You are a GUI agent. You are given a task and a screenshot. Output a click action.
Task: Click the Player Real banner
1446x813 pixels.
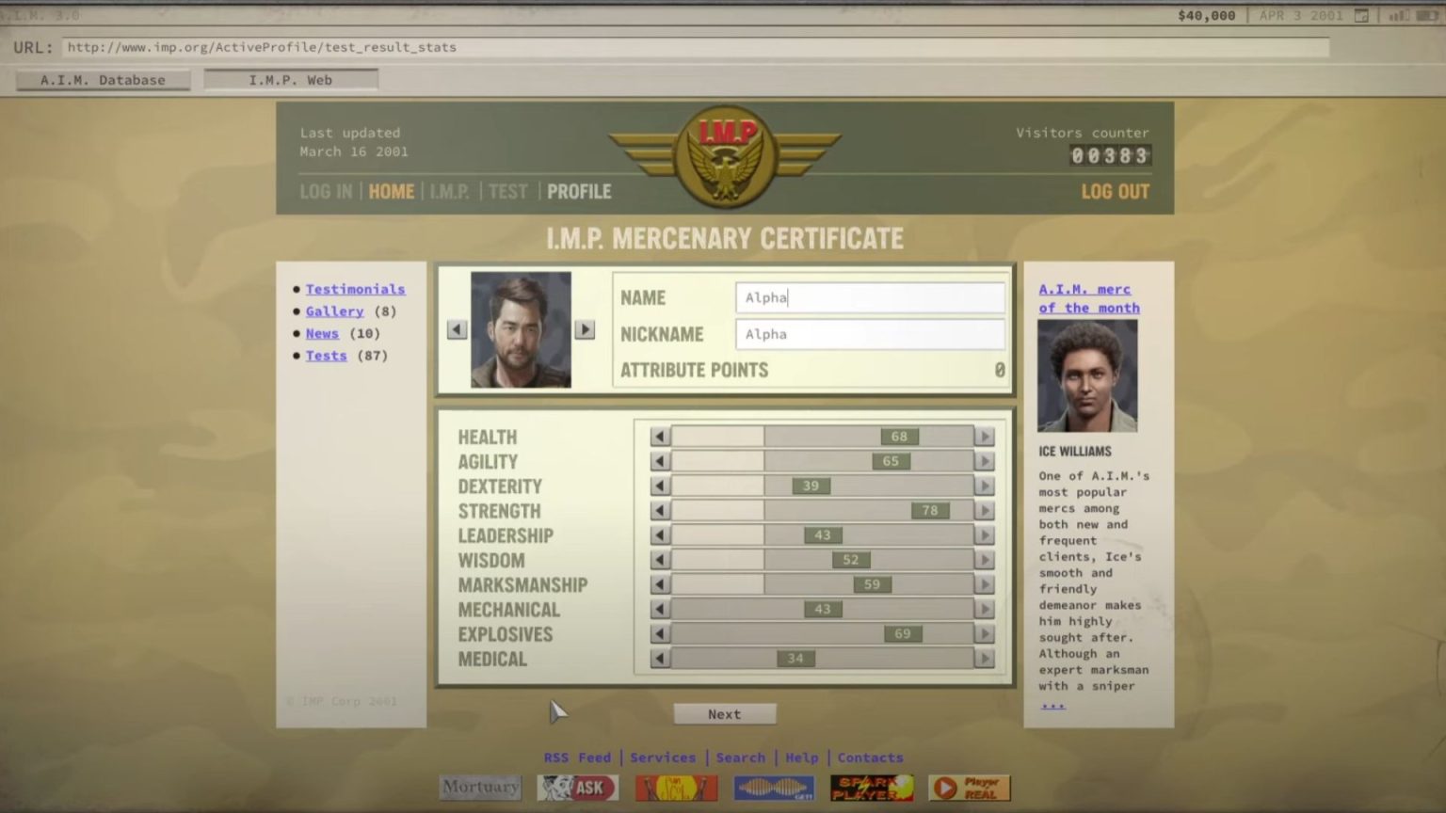coord(969,787)
